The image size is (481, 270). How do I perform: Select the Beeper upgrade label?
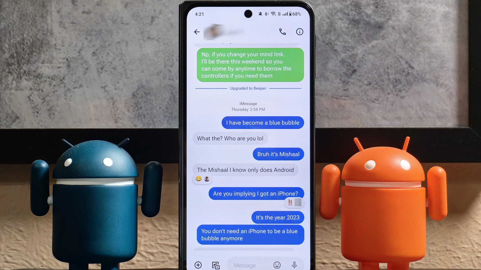(248, 88)
